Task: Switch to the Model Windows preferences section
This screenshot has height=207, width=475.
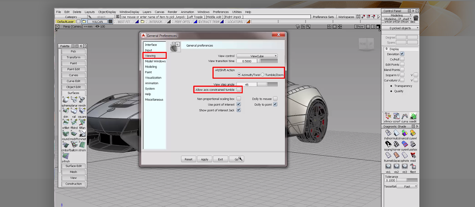Action: (155, 61)
